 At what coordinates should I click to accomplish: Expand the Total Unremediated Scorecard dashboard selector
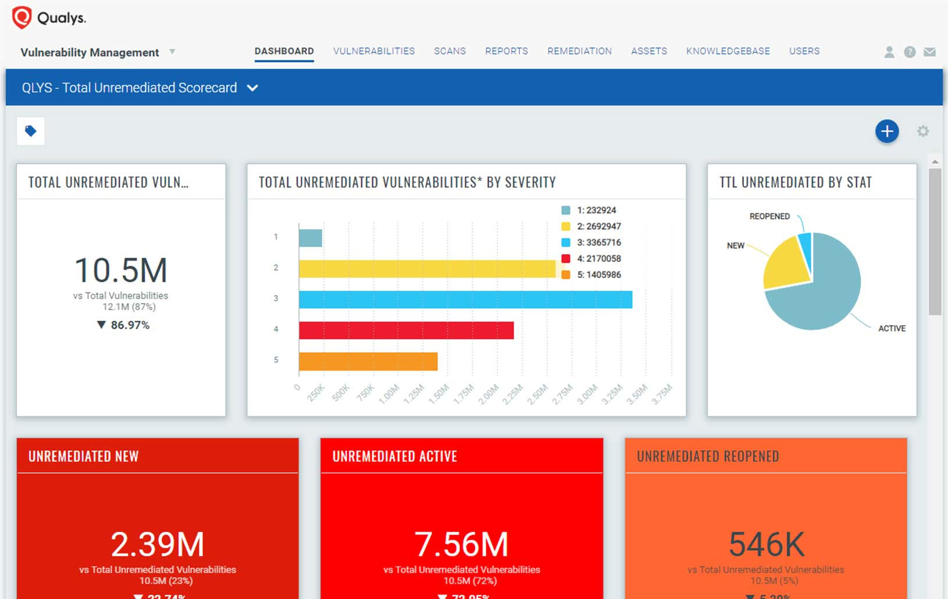252,88
